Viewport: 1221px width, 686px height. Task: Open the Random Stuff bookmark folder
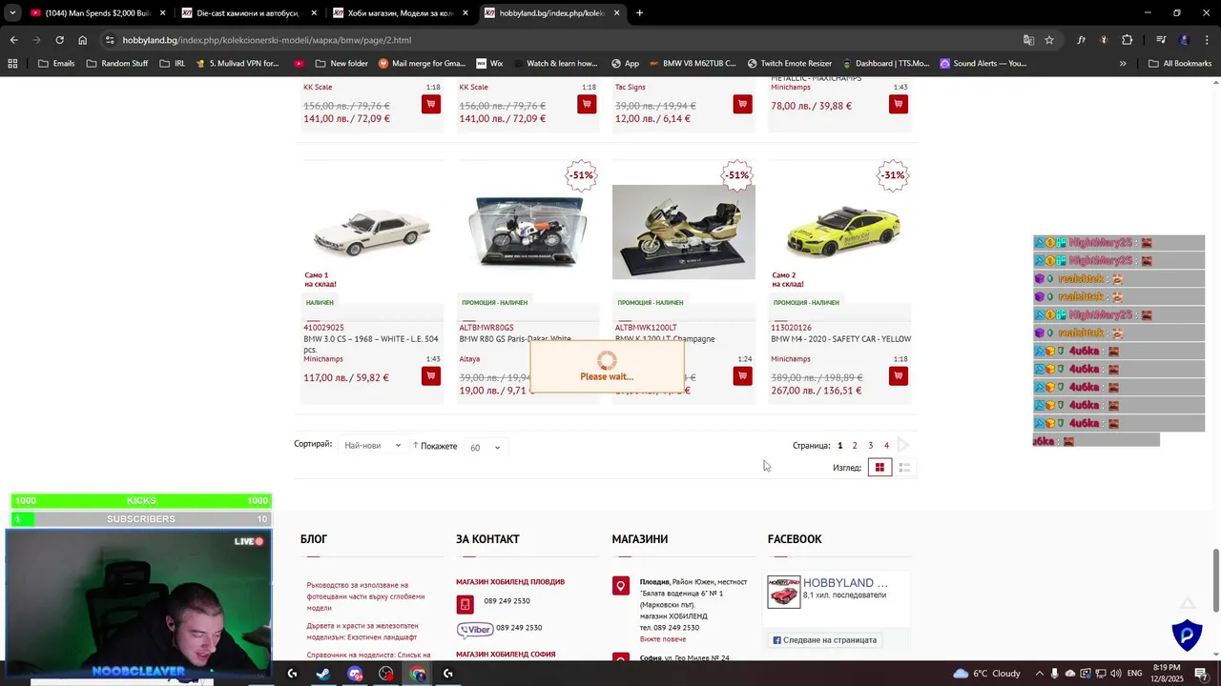(116, 64)
